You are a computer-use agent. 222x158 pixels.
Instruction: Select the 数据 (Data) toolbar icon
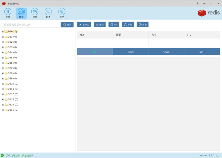(x=21, y=12)
